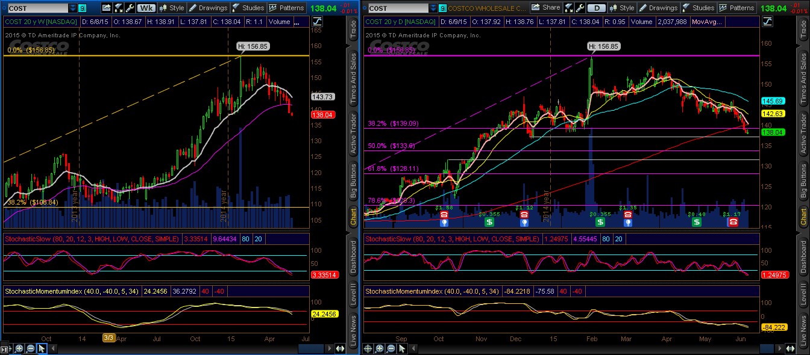Click earnings phone icon near June $1.17

(733, 222)
